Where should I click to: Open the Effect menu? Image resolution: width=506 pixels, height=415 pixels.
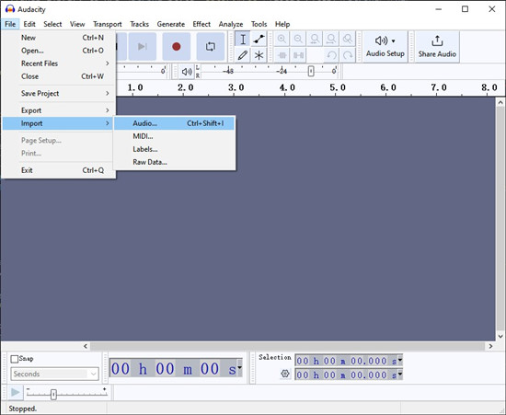(201, 24)
